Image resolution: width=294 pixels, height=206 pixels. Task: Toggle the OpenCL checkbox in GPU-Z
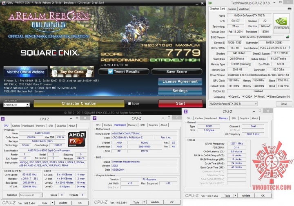pos(229,96)
